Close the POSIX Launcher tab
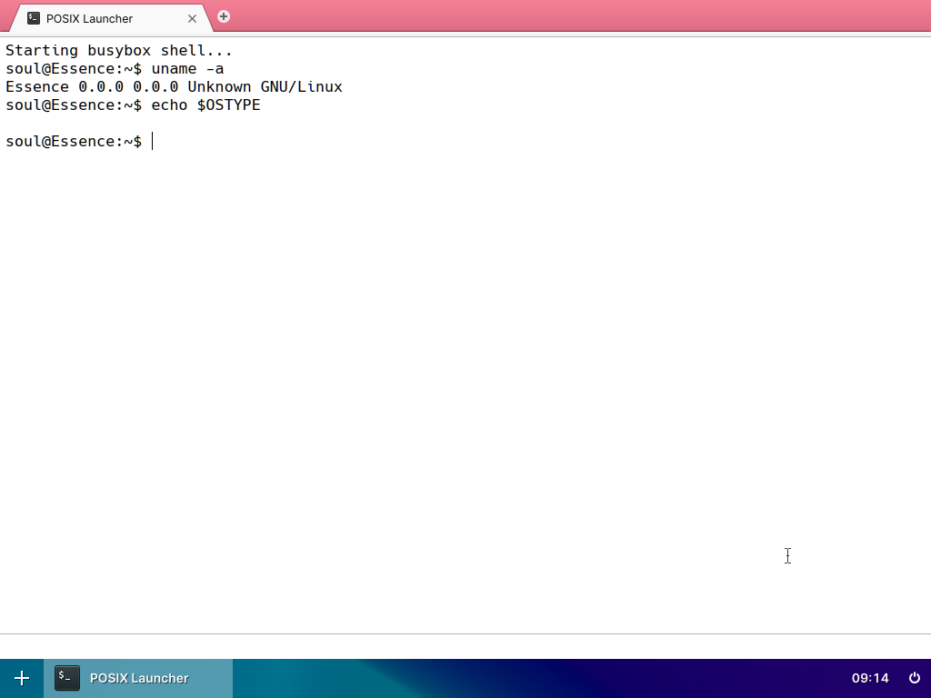The image size is (931, 698). click(192, 19)
